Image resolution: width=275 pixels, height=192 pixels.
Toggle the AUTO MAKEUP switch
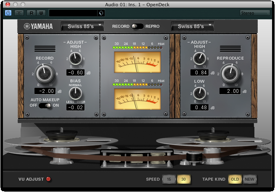coord(45,105)
